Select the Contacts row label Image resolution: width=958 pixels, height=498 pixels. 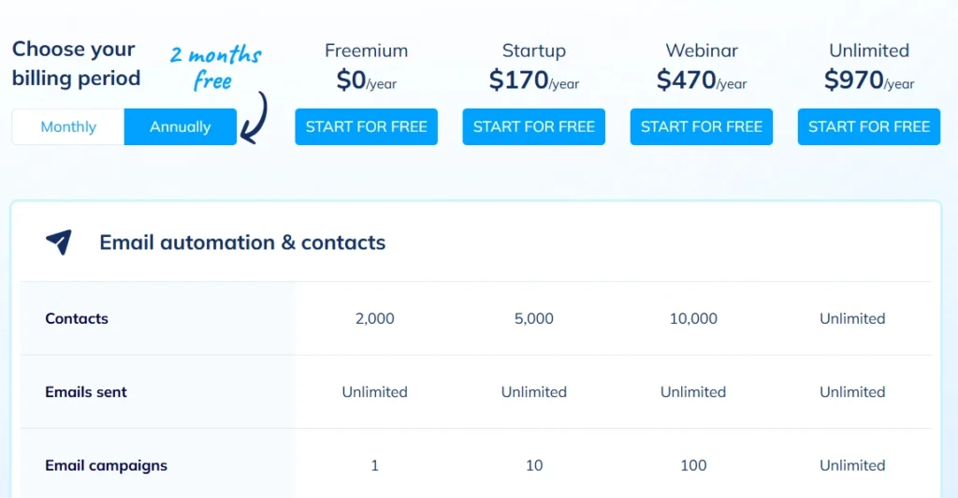pyautogui.click(x=77, y=318)
